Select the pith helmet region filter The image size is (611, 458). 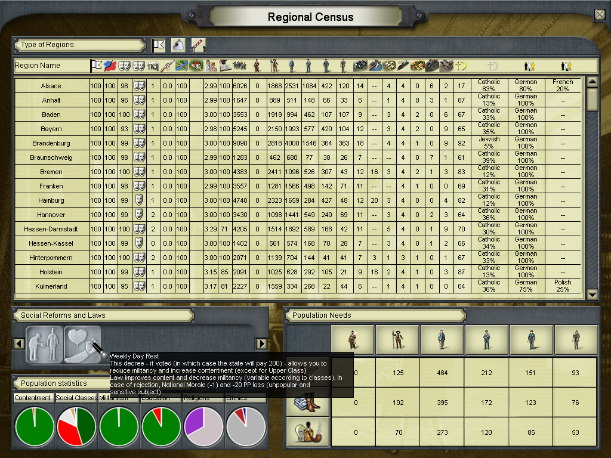tap(178, 45)
